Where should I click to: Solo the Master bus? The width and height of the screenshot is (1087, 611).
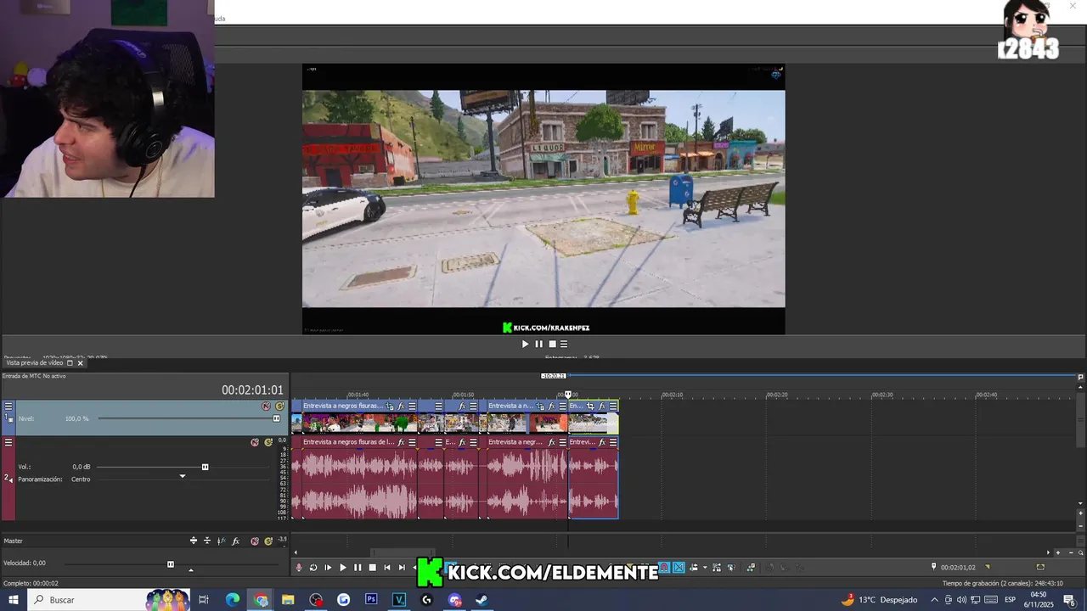268,541
